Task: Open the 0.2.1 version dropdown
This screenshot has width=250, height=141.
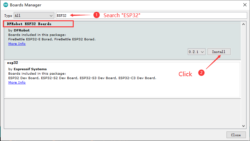Action: pos(196,52)
